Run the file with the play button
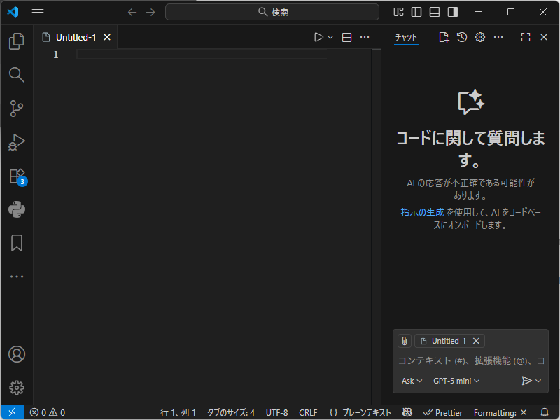This screenshot has width=560, height=420. (x=318, y=37)
